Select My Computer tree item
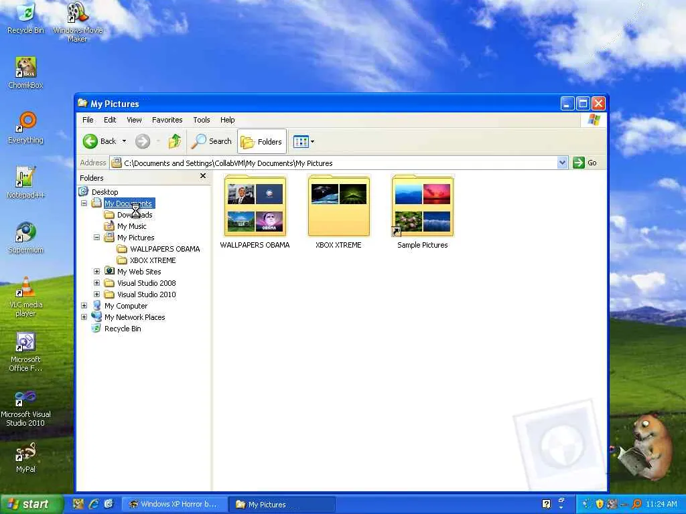This screenshot has width=686, height=514. click(126, 306)
